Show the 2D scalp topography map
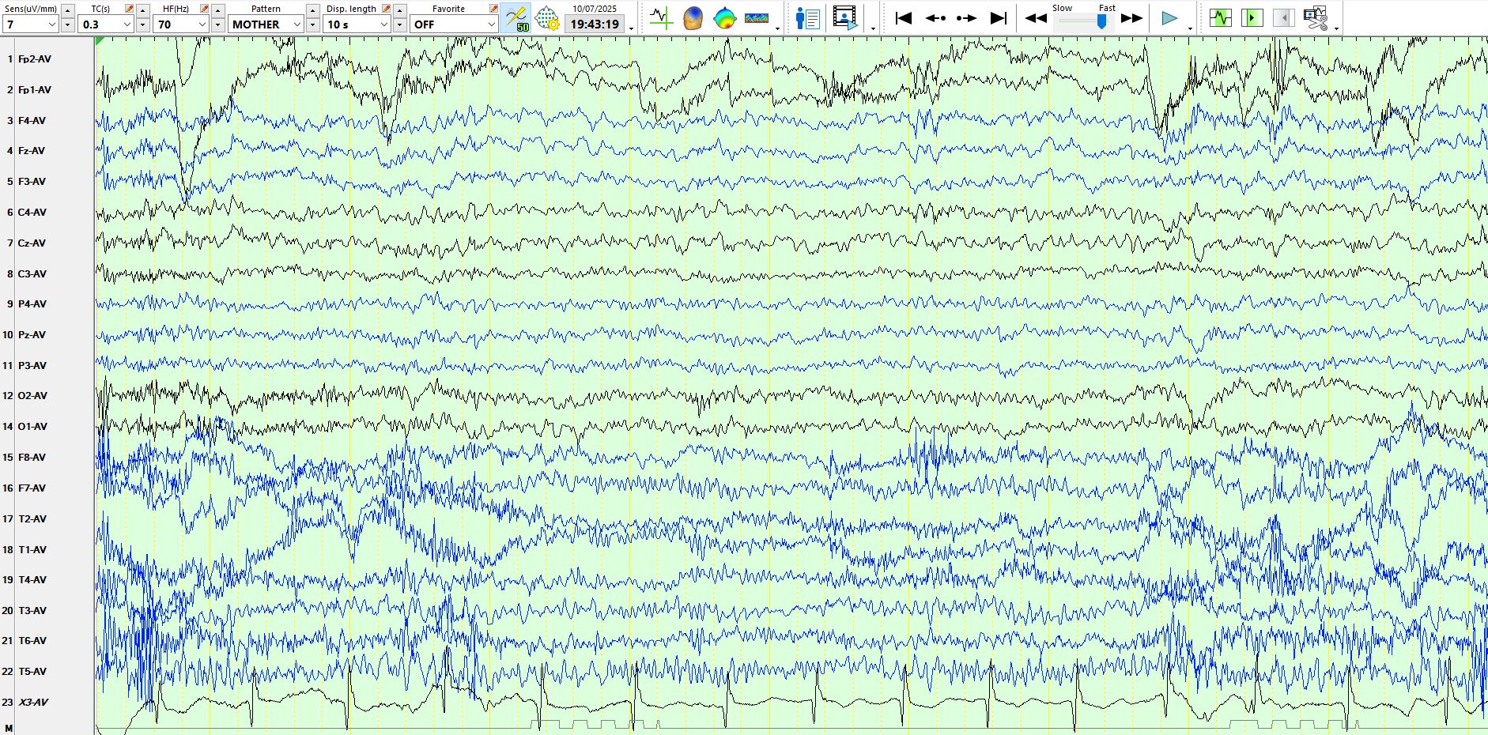Viewport: 1488px width, 735px height. pos(724,17)
